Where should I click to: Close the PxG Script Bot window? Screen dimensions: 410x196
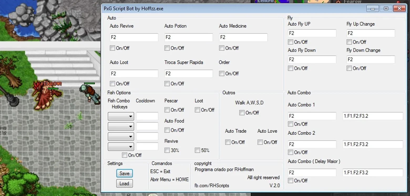(x=399, y=9)
